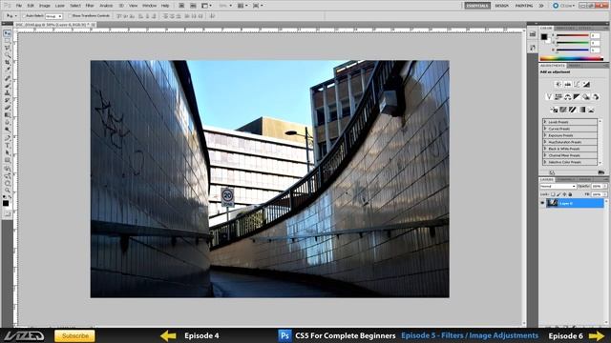Add a Curves adjustment

click(x=577, y=85)
